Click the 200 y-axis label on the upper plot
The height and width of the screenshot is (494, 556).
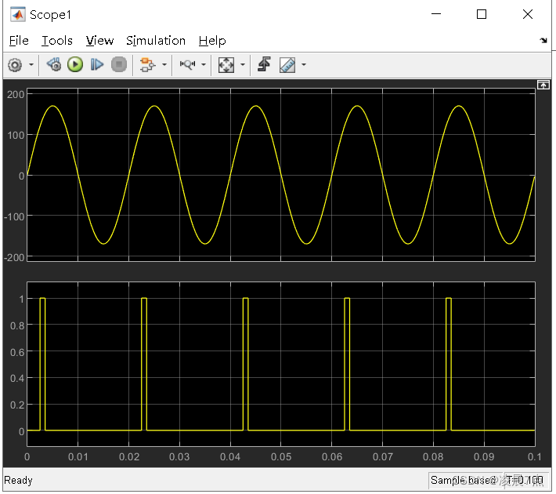tap(16, 95)
